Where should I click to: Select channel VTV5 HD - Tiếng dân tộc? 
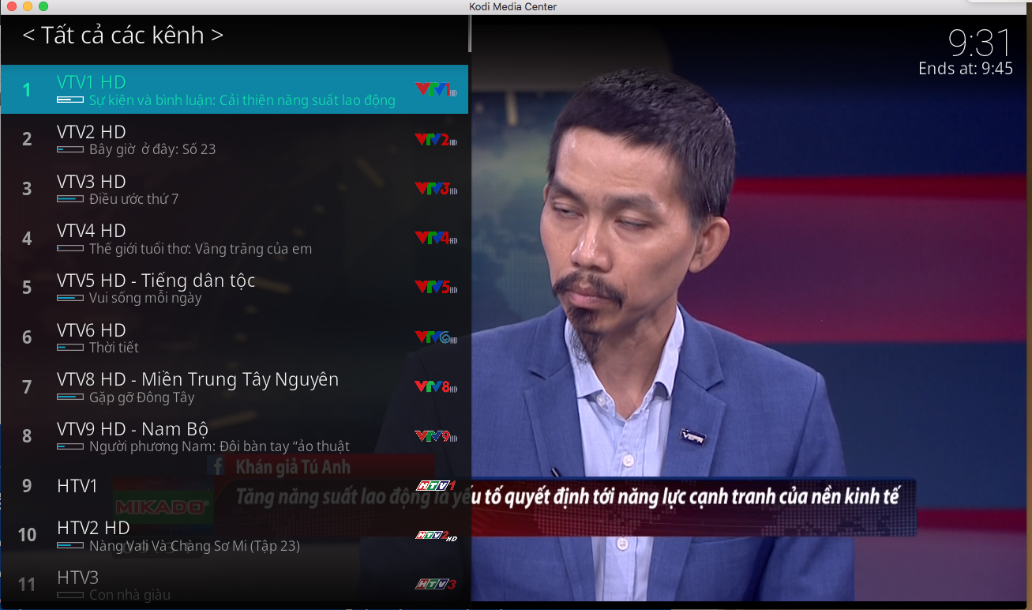[x=235, y=288]
